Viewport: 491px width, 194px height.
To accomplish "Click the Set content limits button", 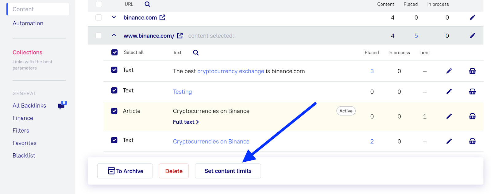I will pos(228,171).
